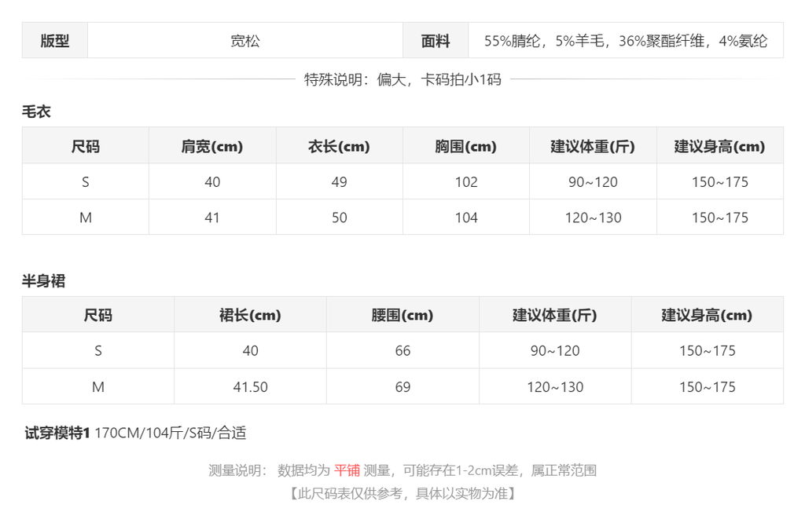
Task: Click the 此尺码表仅供参考 disclaimer text
Action: coord(402,493)
